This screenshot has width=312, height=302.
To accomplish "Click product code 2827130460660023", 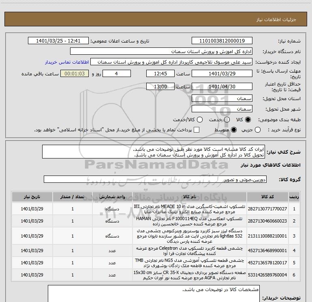I will 267,221.
